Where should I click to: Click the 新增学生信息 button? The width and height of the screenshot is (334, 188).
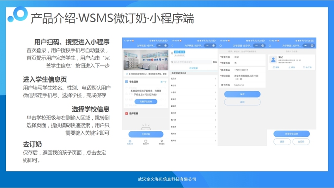(291, 134)
